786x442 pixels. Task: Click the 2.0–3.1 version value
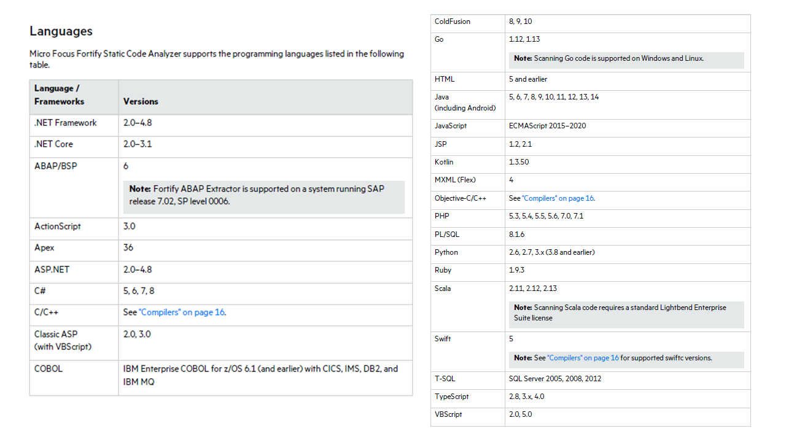click(x=138, y=144)
